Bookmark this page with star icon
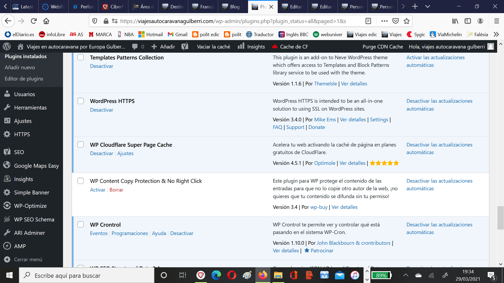504x283 pixels. tap(407, 21)
